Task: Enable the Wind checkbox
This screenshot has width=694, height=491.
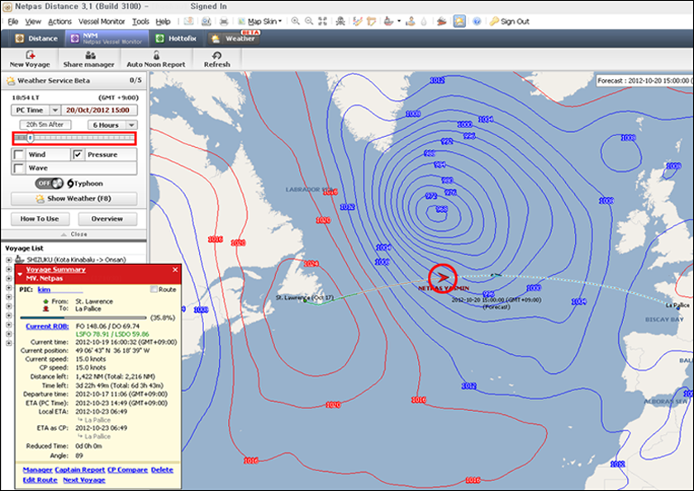Action: coord(18,154)
